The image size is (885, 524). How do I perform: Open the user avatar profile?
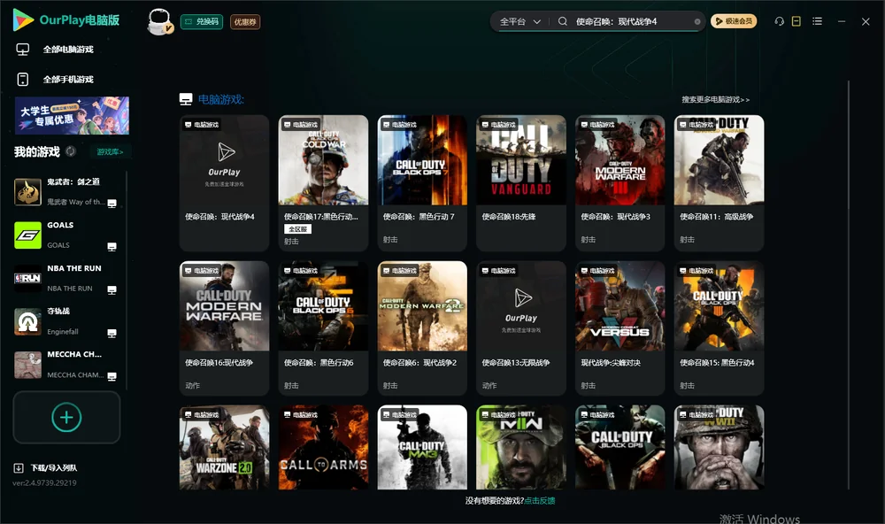coord(159,22)
